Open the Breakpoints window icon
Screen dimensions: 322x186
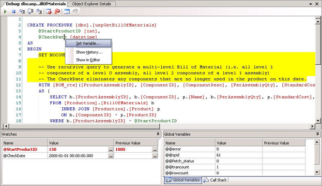(x=49, y=12)
